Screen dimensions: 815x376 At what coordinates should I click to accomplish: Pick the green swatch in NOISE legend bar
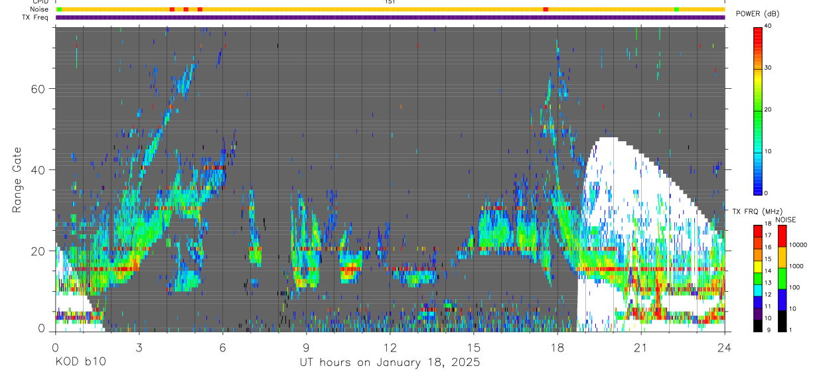782,279
